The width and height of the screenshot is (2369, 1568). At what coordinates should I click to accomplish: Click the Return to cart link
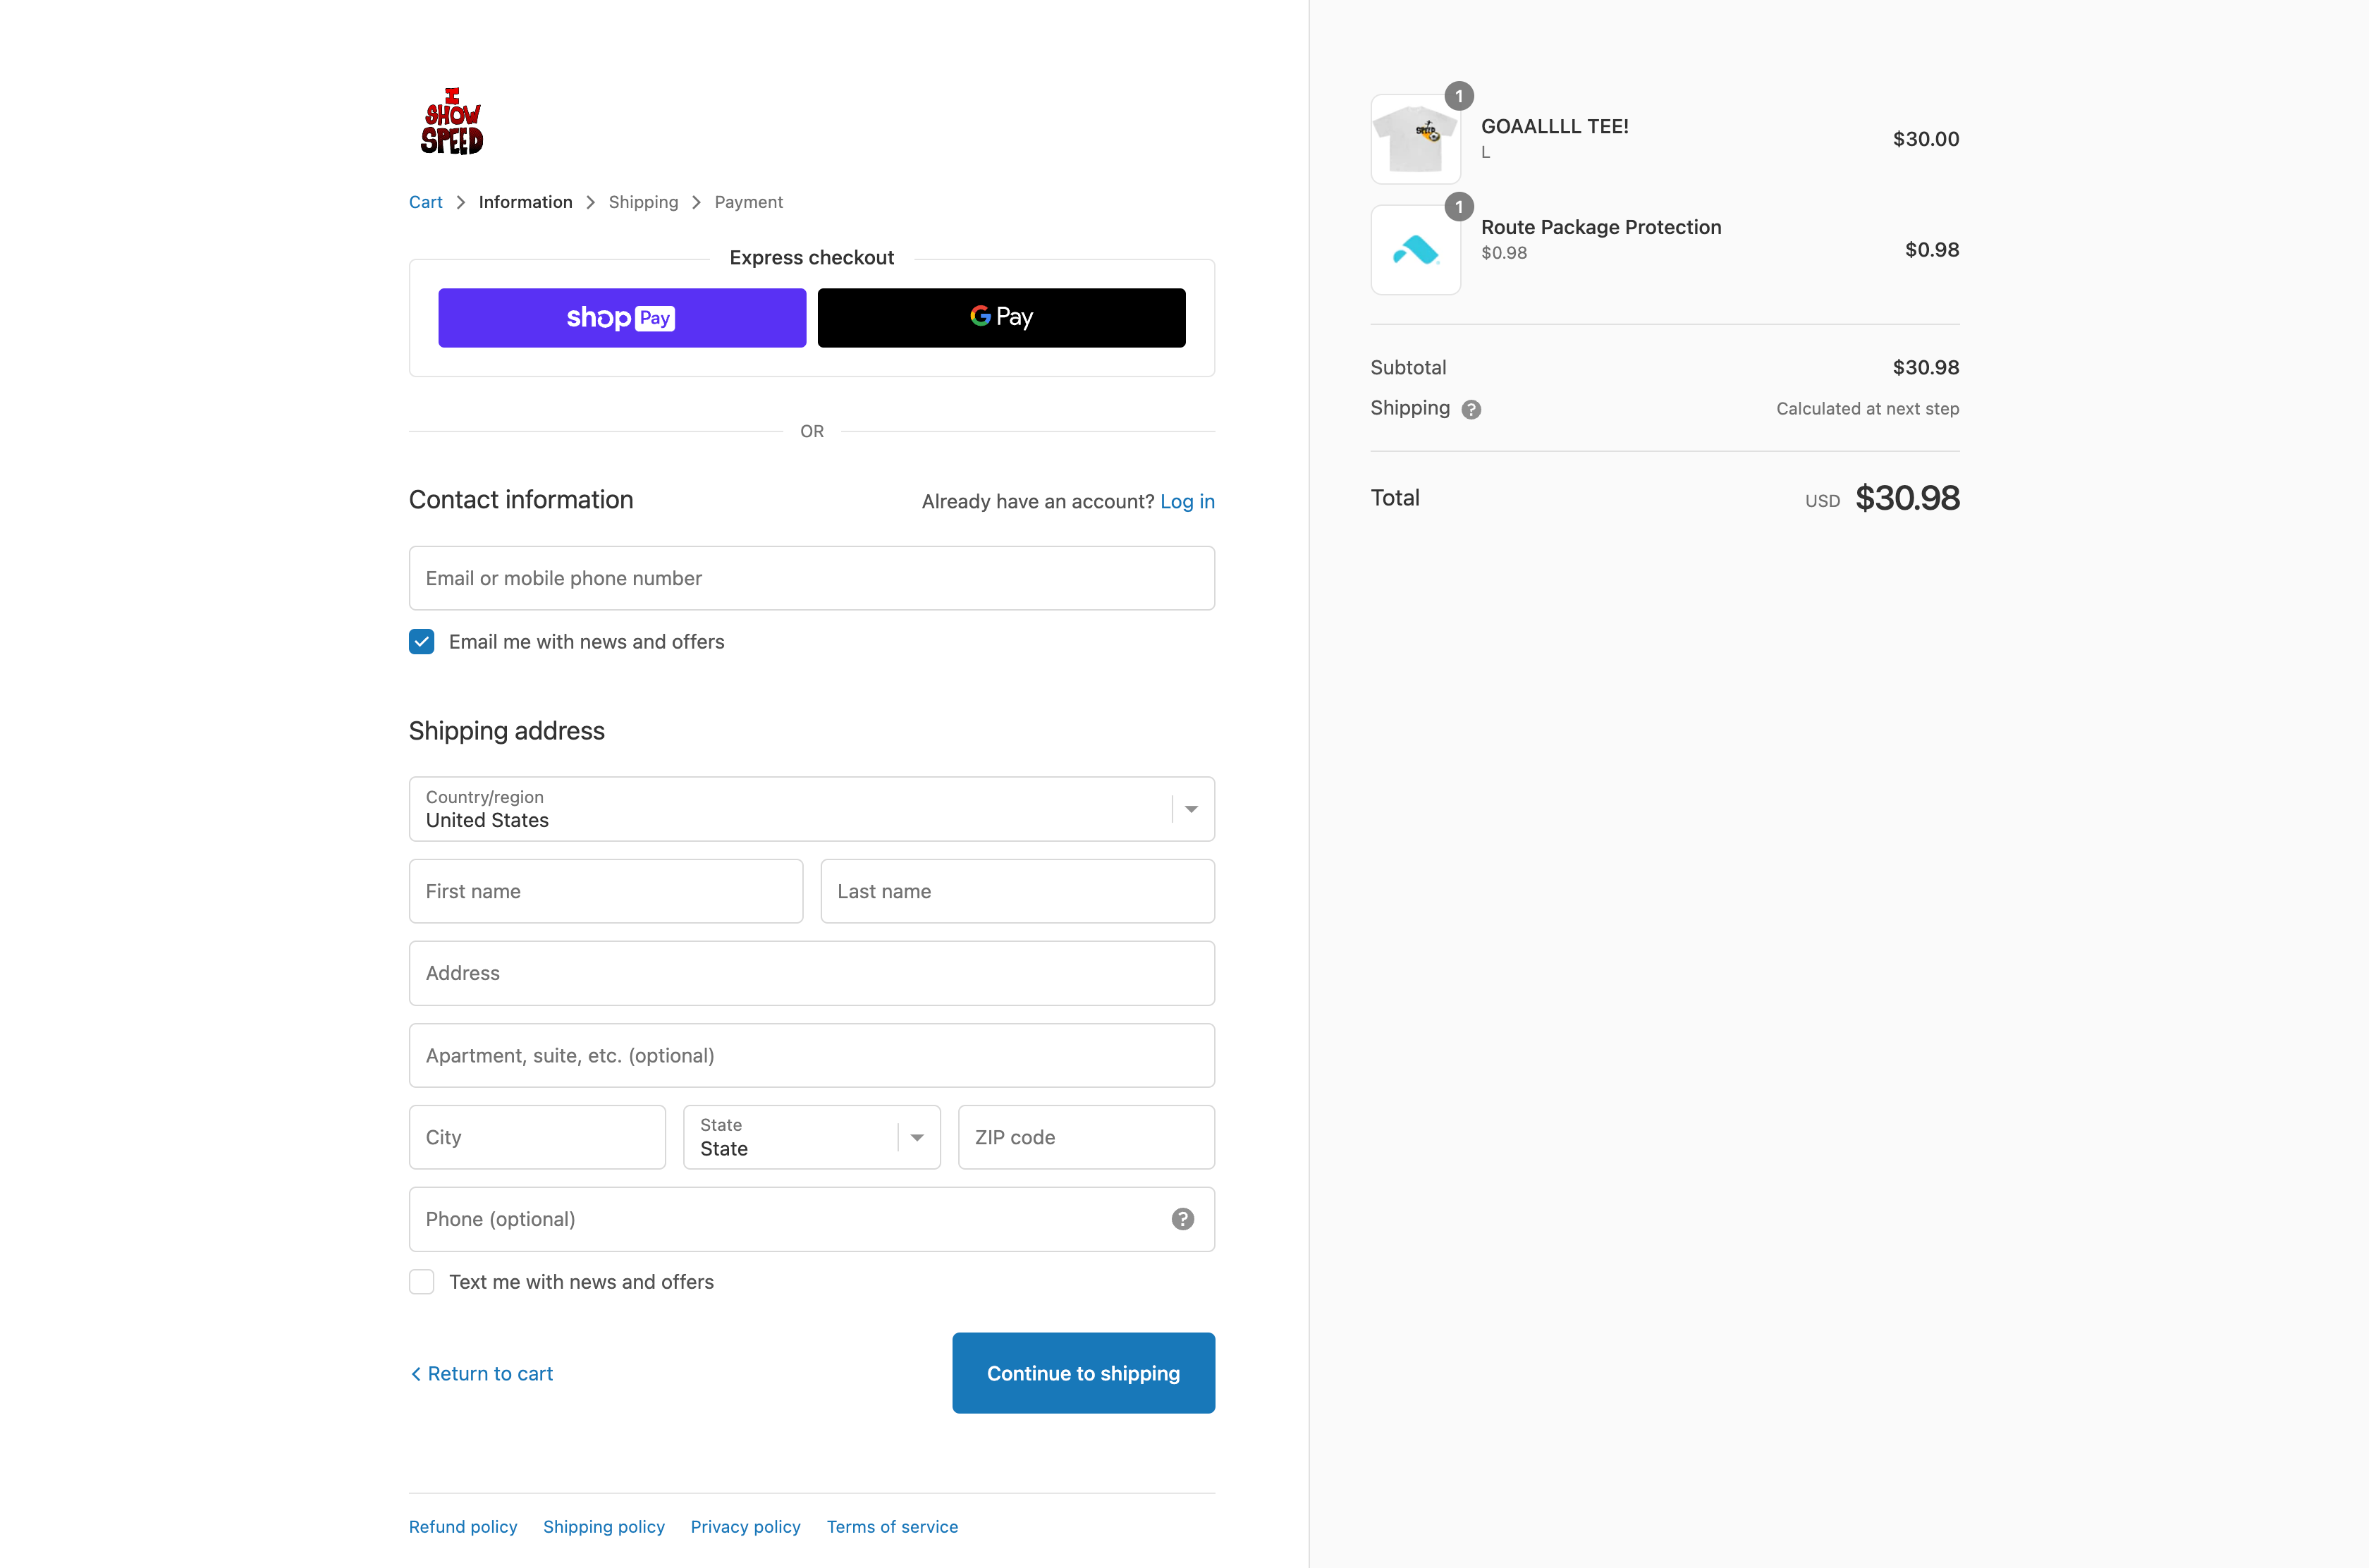tap(482, 1373)
